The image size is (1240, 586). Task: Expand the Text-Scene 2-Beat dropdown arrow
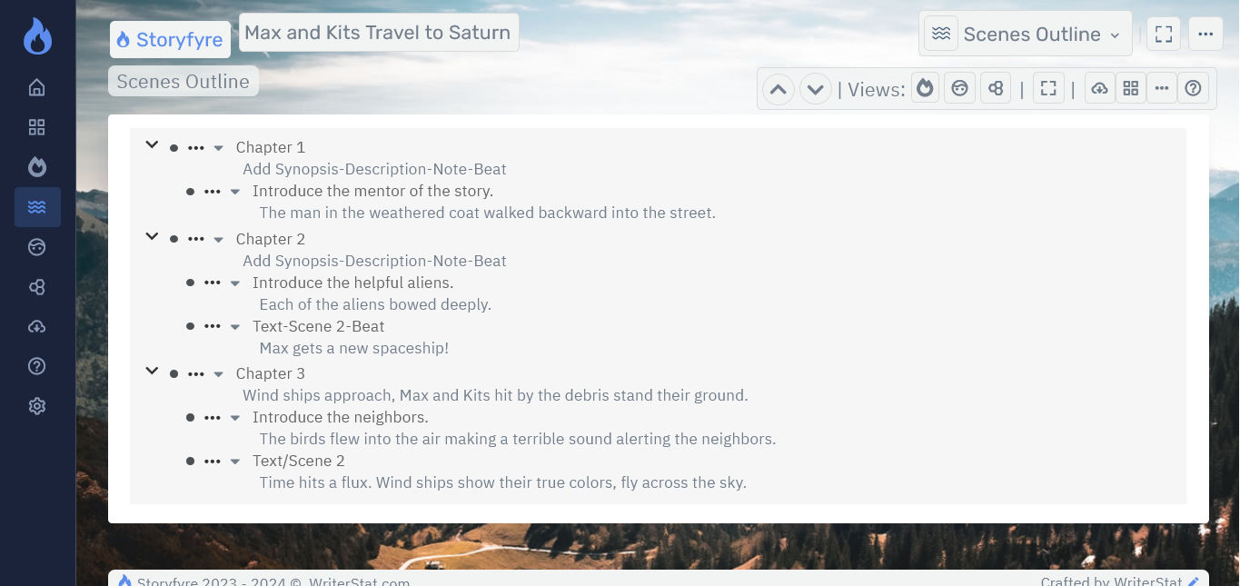234,326
